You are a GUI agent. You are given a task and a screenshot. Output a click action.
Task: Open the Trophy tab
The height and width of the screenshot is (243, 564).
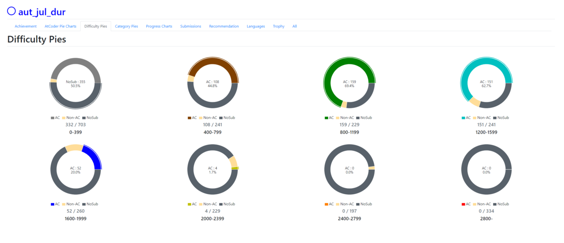click(x=279, y=26)
